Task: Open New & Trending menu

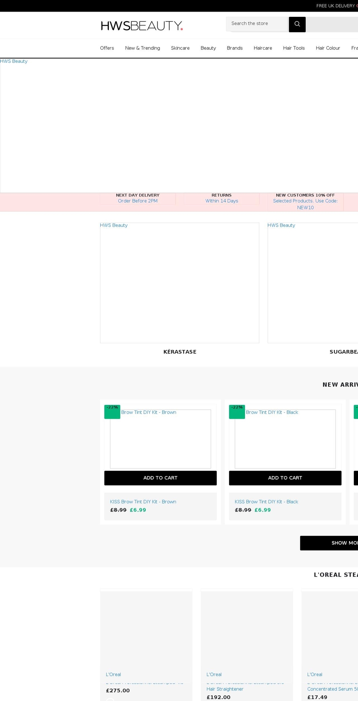Action: pyautogui.click(x=142, y=48)
